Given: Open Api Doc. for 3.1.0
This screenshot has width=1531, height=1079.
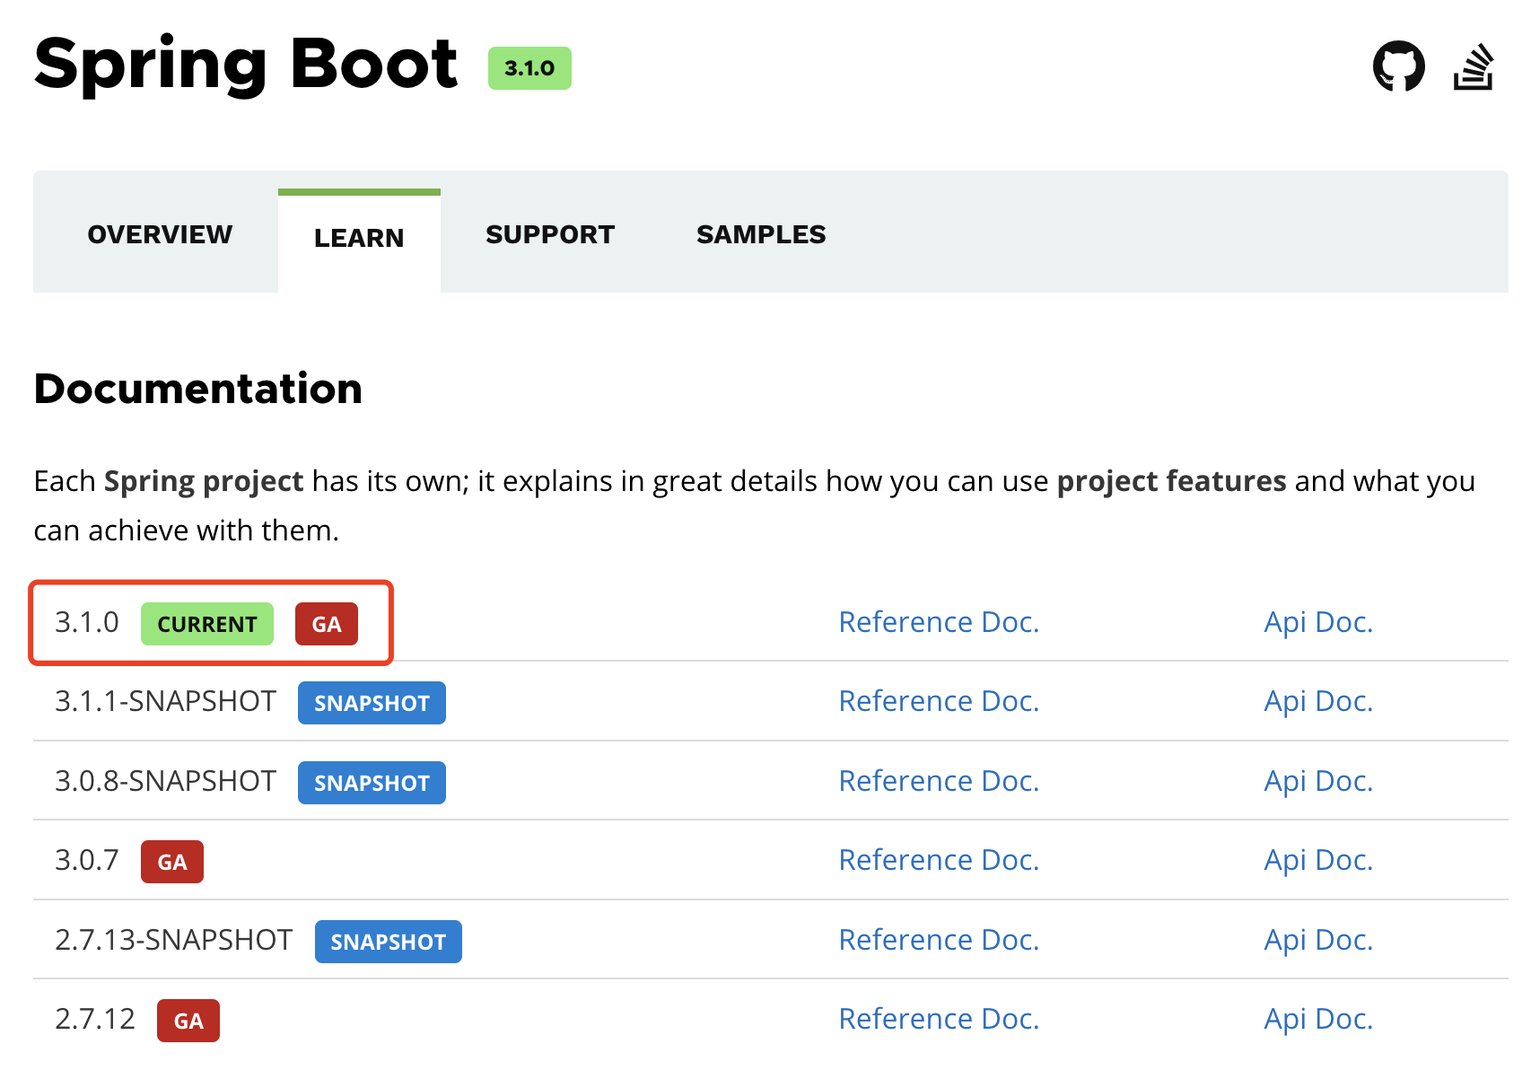Looking at the screenshot, I should click(x=1318, y=622).
